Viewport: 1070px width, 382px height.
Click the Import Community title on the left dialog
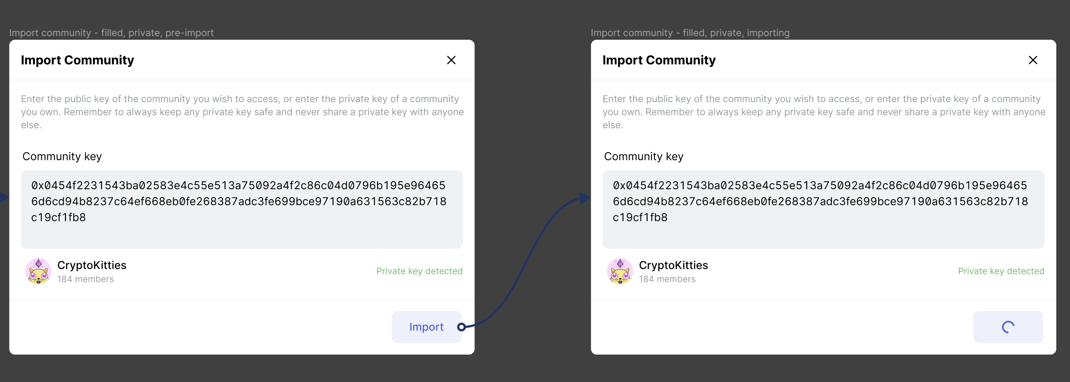(x=77, y=60)
